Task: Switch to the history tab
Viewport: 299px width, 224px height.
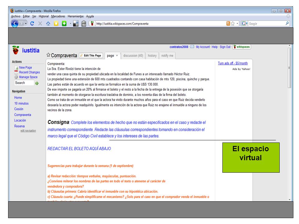Action: click(152, 56)
